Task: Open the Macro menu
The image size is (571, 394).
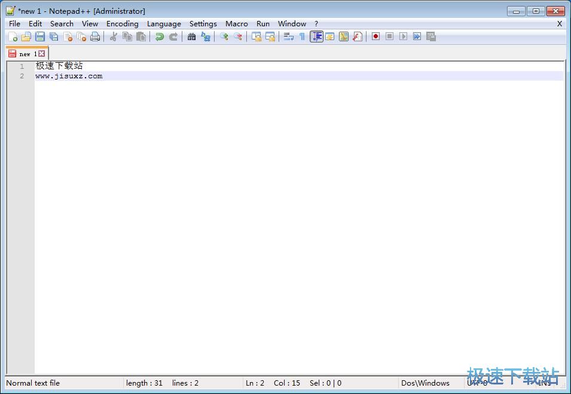Action: 236,24
